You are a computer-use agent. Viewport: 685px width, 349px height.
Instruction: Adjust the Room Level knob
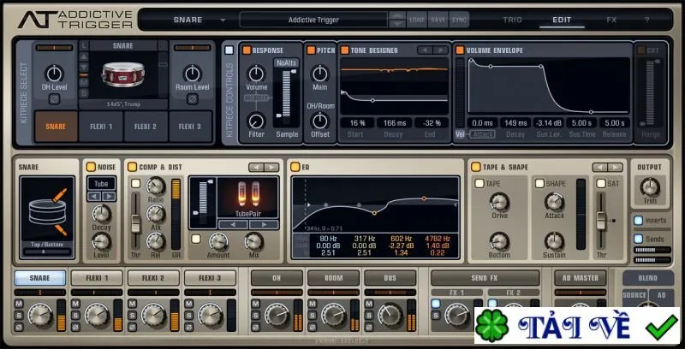(193, 74)
